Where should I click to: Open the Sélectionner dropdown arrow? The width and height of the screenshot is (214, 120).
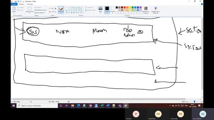pos(29,13)
